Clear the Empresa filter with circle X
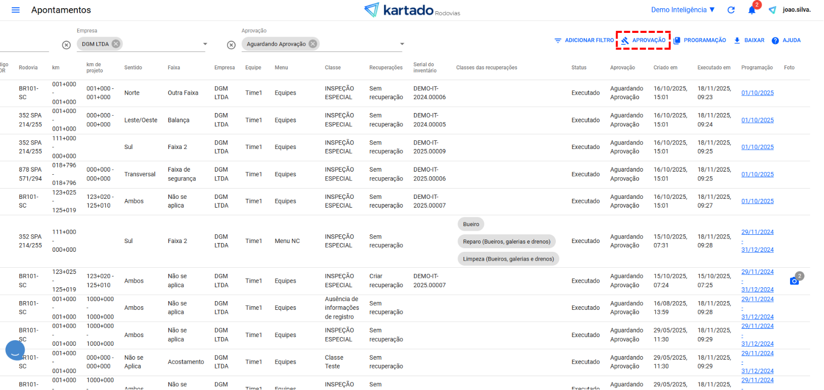 coord(66,45)
